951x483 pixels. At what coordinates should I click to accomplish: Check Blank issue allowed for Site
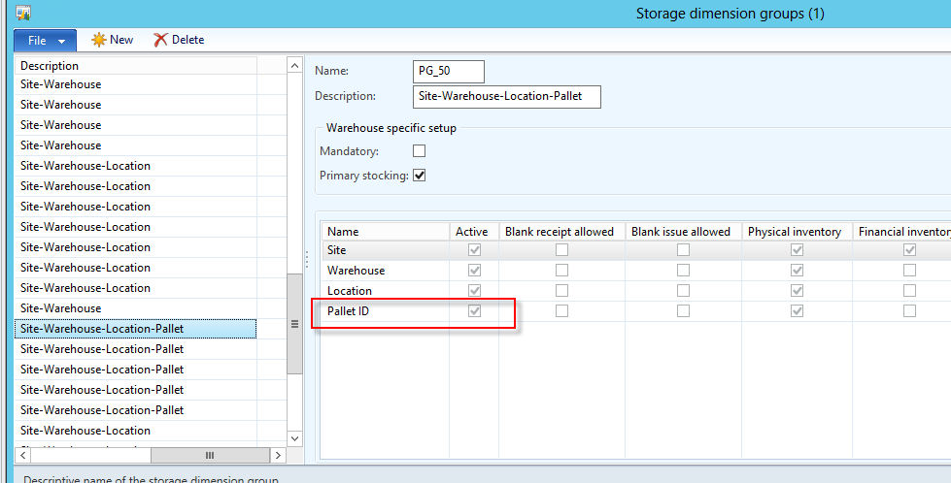click(x=684, y=250)
